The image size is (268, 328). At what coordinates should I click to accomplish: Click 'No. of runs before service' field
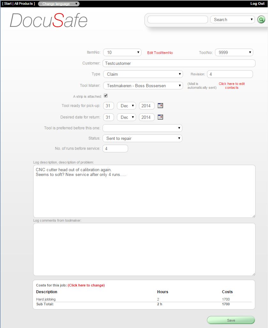coord(115,149)
